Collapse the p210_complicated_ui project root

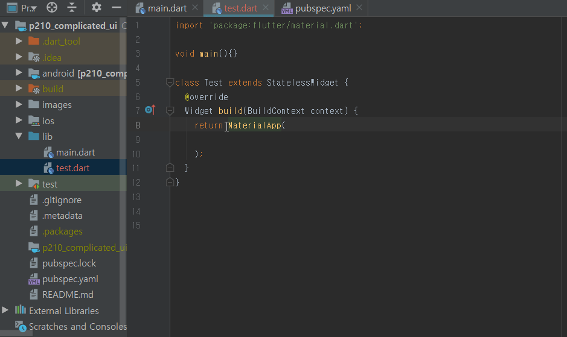coord(5,25)
